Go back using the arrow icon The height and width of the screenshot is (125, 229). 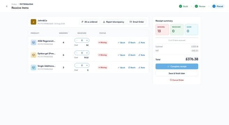[7, 6]
